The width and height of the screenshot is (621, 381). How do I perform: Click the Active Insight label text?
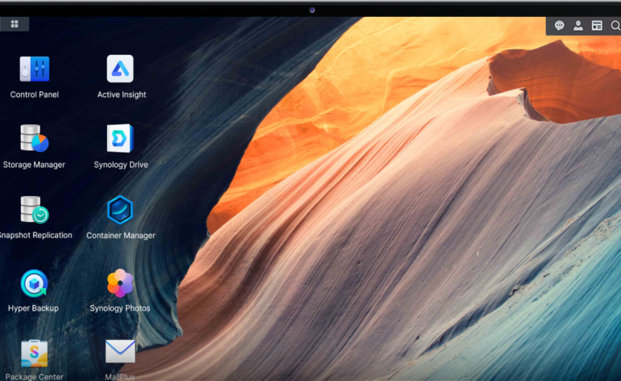122,94
